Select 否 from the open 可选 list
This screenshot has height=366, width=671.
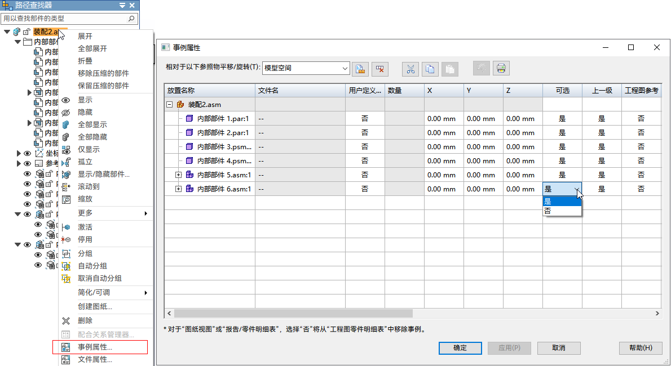tap(562, 211)
